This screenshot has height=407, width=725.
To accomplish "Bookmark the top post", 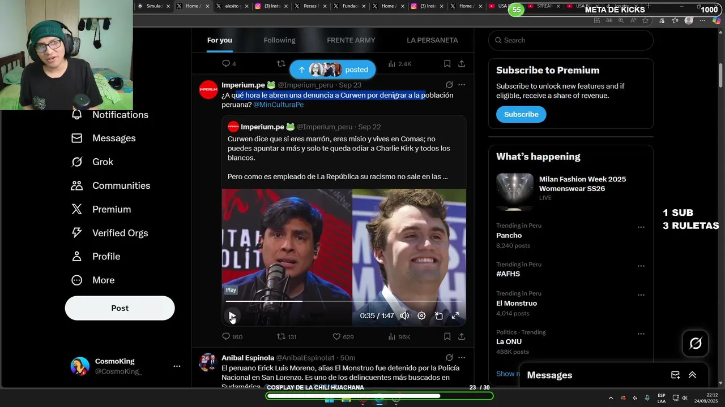I will coord(447,64).
